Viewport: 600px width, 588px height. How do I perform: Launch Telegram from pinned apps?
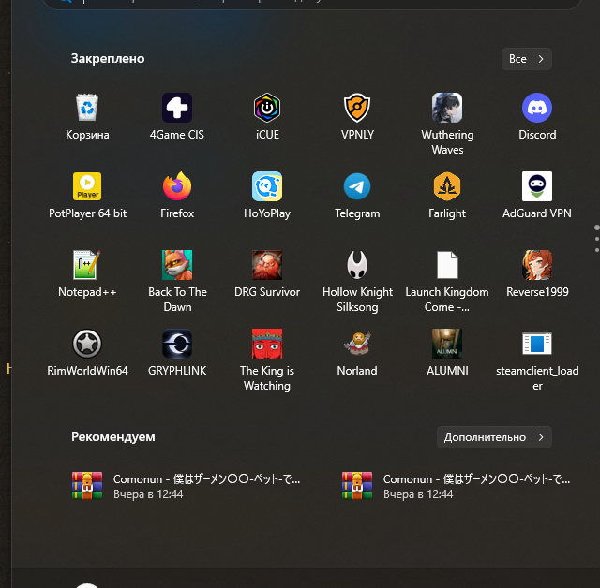[x=357, y=186]
